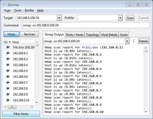Click the OS icon beside host 192.168.0.3
153x119 pixels.
8,59
